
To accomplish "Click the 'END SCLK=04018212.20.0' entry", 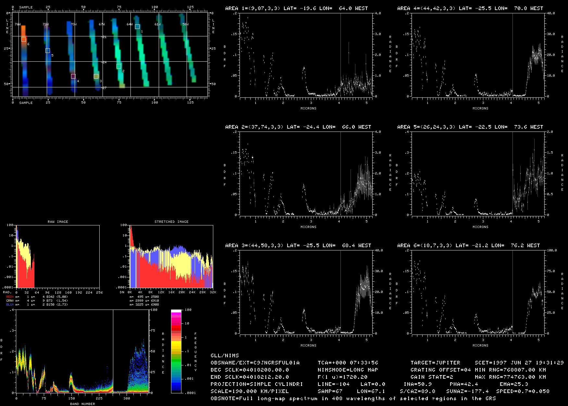I will tap(250, 377).
